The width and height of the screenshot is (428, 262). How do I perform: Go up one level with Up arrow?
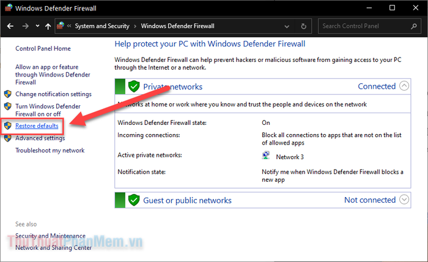[48, 26]
